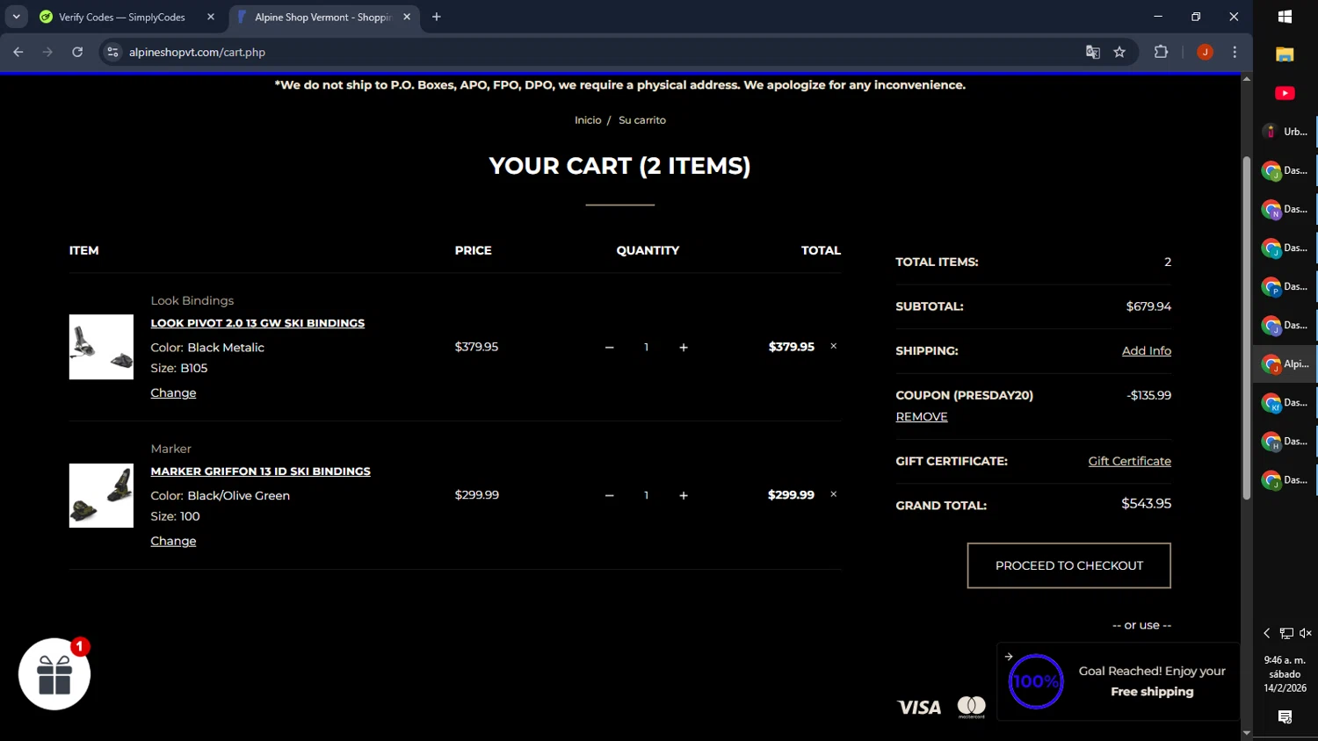The width and height of the screenshot is (1318, 741).
Task: Remove the PRESDAY20 coupon
Action: [922, 417]
